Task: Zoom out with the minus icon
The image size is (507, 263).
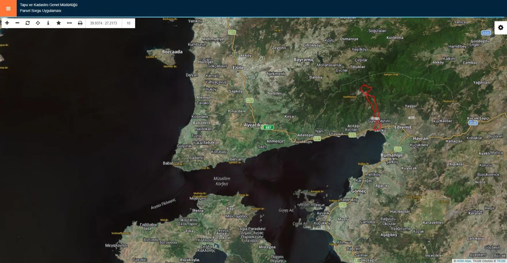Action: [x=17, y=23]
